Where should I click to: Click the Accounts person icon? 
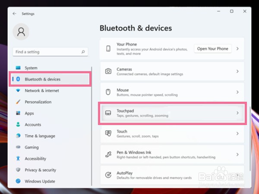[18, 125]
